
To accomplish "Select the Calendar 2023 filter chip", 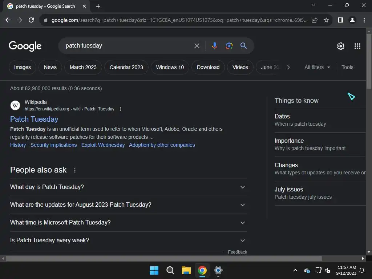I will click(x=126, y=67).
